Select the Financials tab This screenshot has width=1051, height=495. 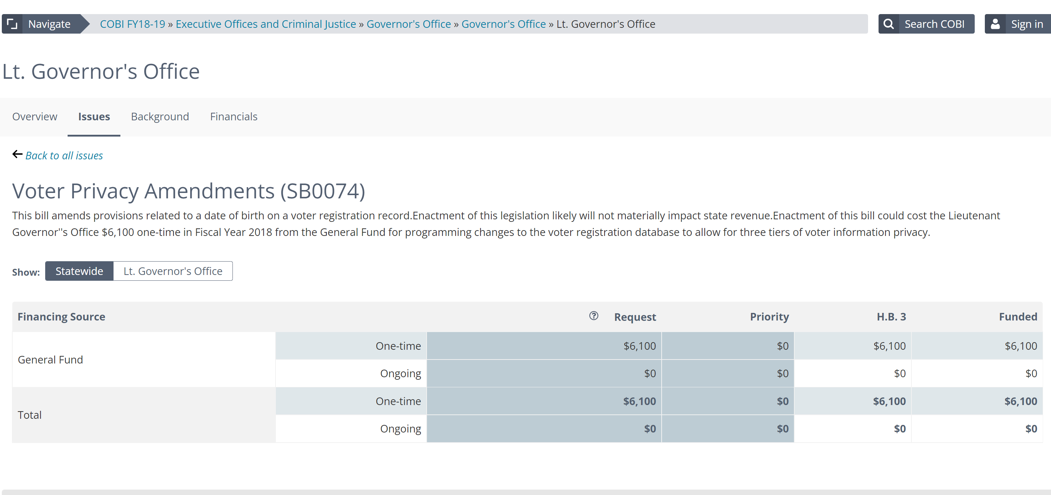pyautogui.click(x=233, y=117)
